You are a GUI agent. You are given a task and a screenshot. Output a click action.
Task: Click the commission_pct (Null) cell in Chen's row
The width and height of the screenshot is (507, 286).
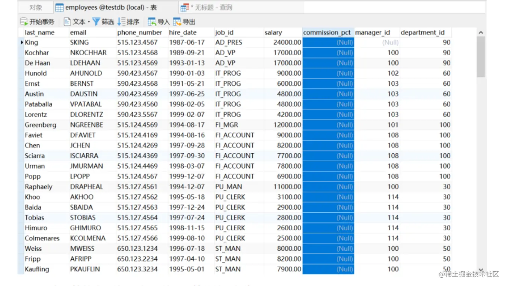point(328,145)
